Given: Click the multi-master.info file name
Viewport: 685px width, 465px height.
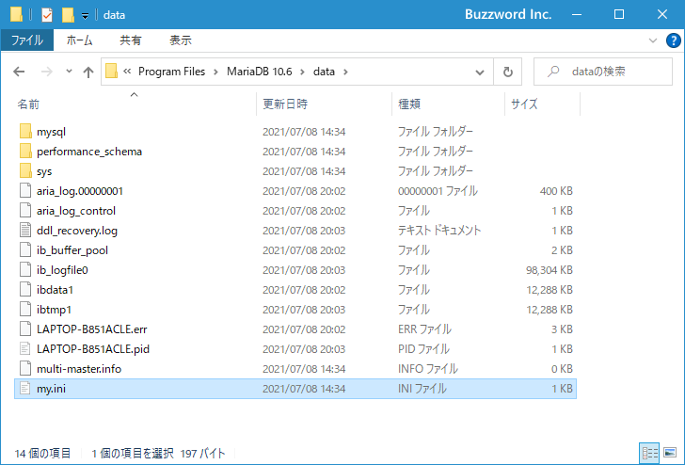Looking at the screenshot, I should [x=79, y=369].
